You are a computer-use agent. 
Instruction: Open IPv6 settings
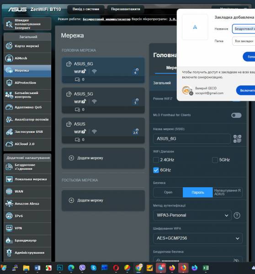click(27, 216)
